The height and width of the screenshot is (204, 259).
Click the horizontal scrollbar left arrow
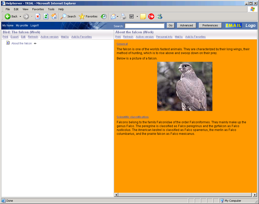pos(116,195)
